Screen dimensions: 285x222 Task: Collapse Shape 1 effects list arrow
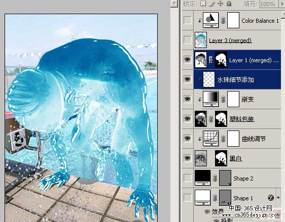(278, 197)
